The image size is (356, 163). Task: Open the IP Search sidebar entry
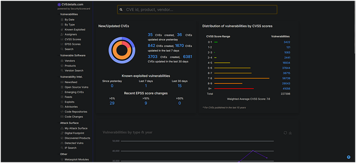point(71,148)
